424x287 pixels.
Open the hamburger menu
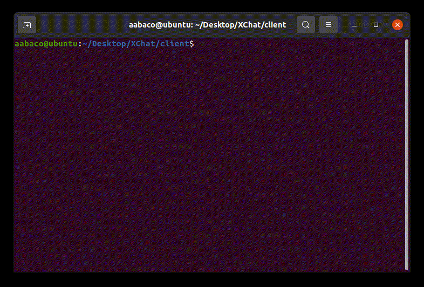coord(328,25)
